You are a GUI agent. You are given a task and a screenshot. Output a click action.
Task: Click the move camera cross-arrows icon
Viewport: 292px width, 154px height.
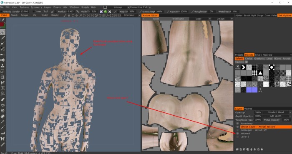click(77, 15)
